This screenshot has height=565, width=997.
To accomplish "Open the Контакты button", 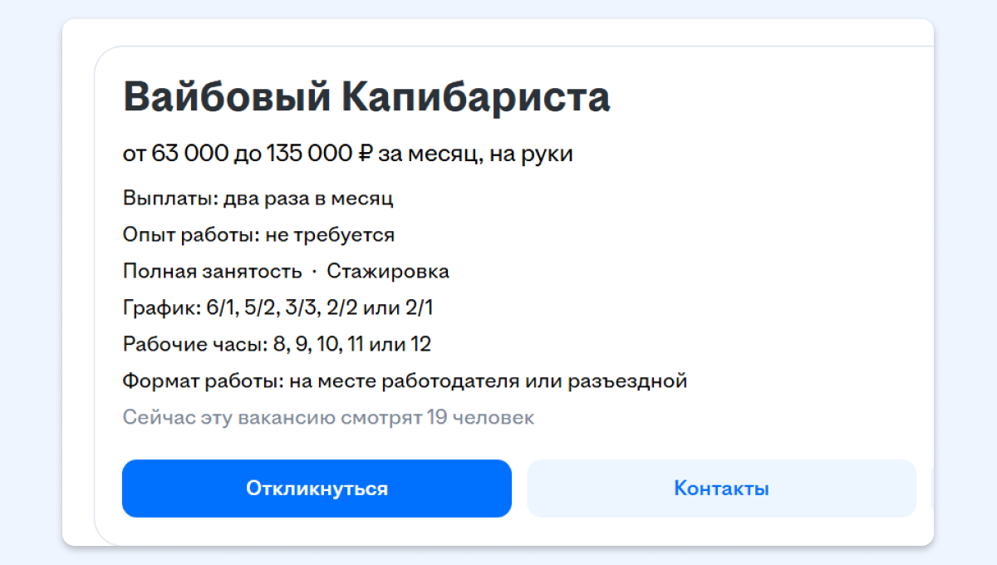I will click(721, 489).
